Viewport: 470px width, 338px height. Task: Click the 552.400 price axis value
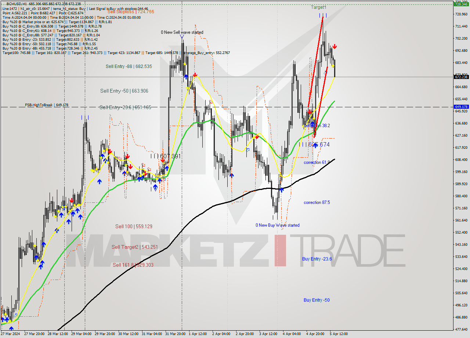pos(461,232)
